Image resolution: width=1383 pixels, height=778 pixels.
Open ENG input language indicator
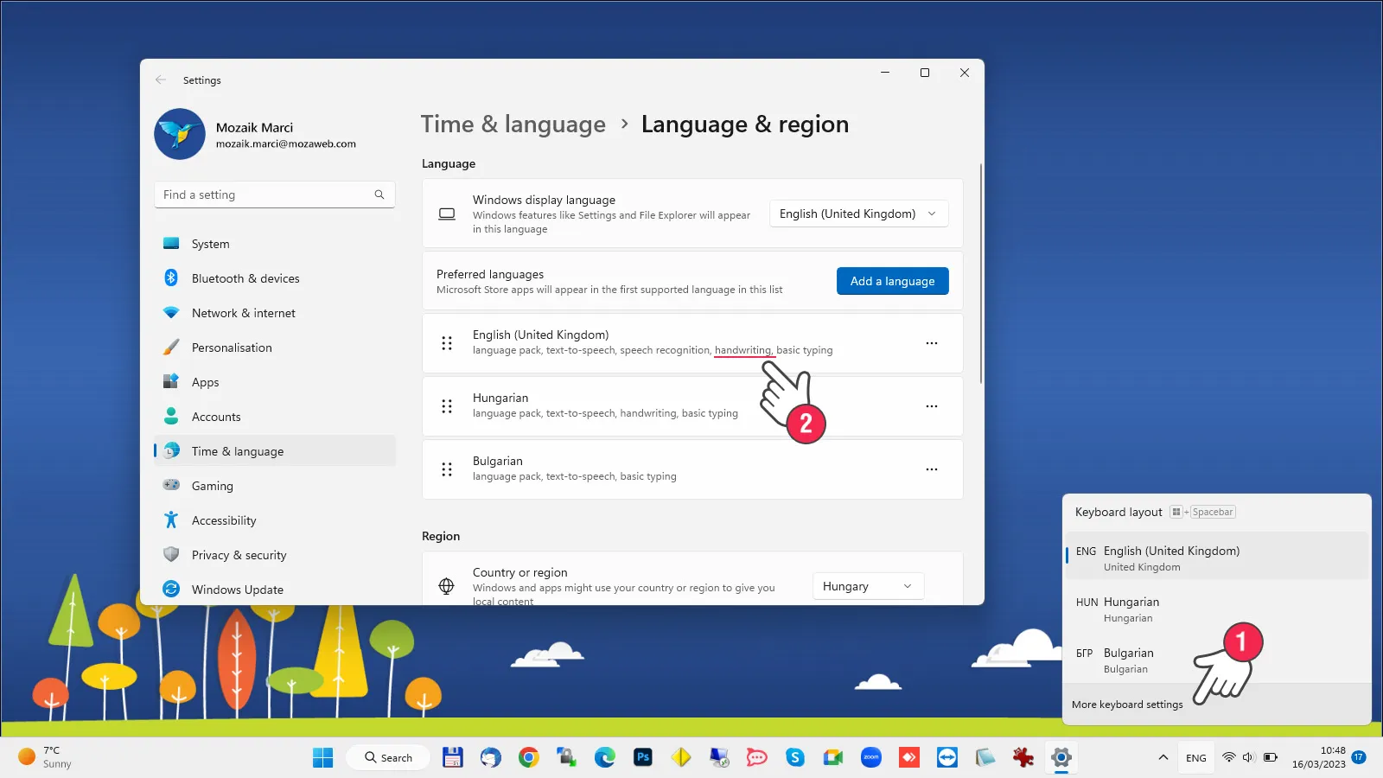pos(1195,758)
